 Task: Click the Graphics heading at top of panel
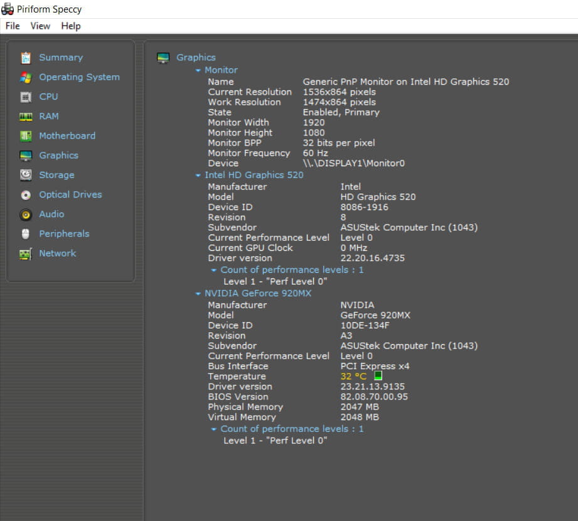point(196,58)
